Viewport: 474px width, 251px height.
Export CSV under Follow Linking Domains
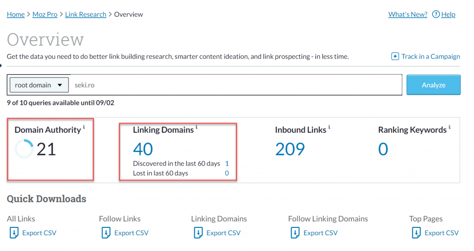click(320, 233)
